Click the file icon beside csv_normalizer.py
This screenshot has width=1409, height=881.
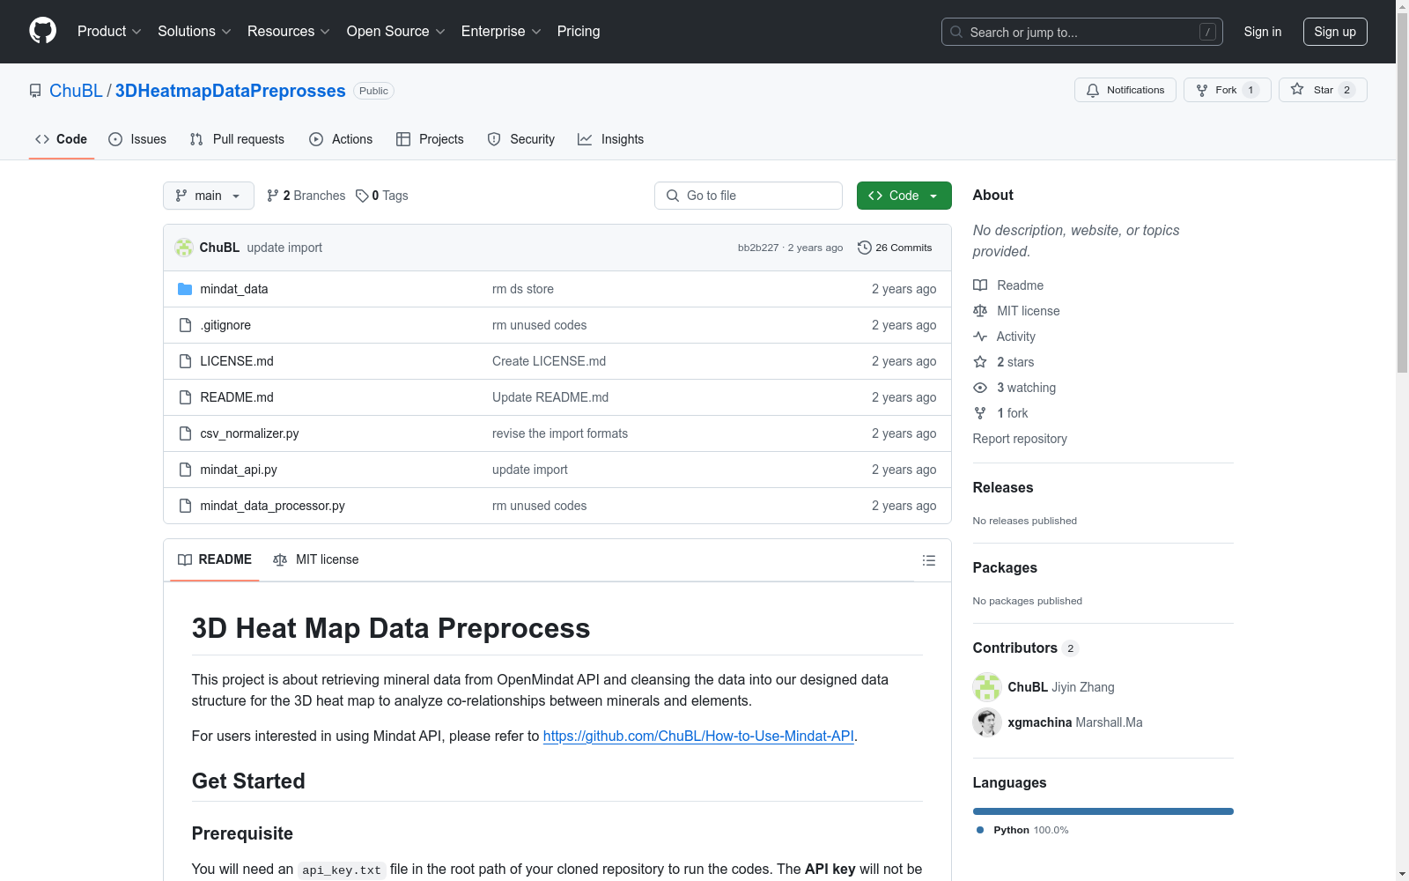pyautogui.click(x=185, y=433)
